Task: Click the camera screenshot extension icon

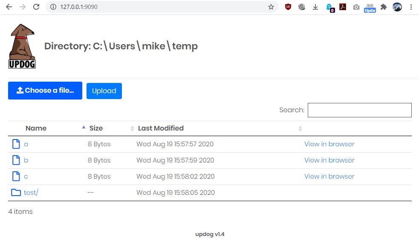Action: click(356, 7)
